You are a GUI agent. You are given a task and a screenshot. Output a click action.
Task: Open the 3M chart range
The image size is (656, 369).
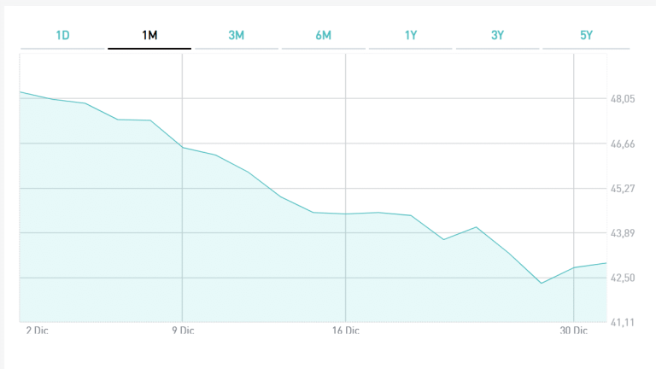(x=237, y=35)
